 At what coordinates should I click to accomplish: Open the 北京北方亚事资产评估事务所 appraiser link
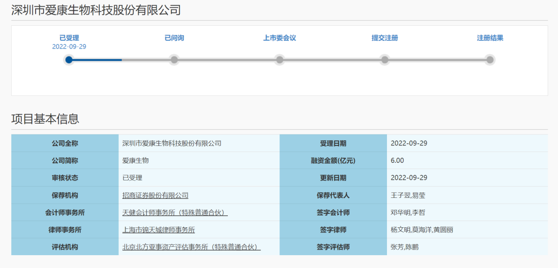(x=191, y=247)
